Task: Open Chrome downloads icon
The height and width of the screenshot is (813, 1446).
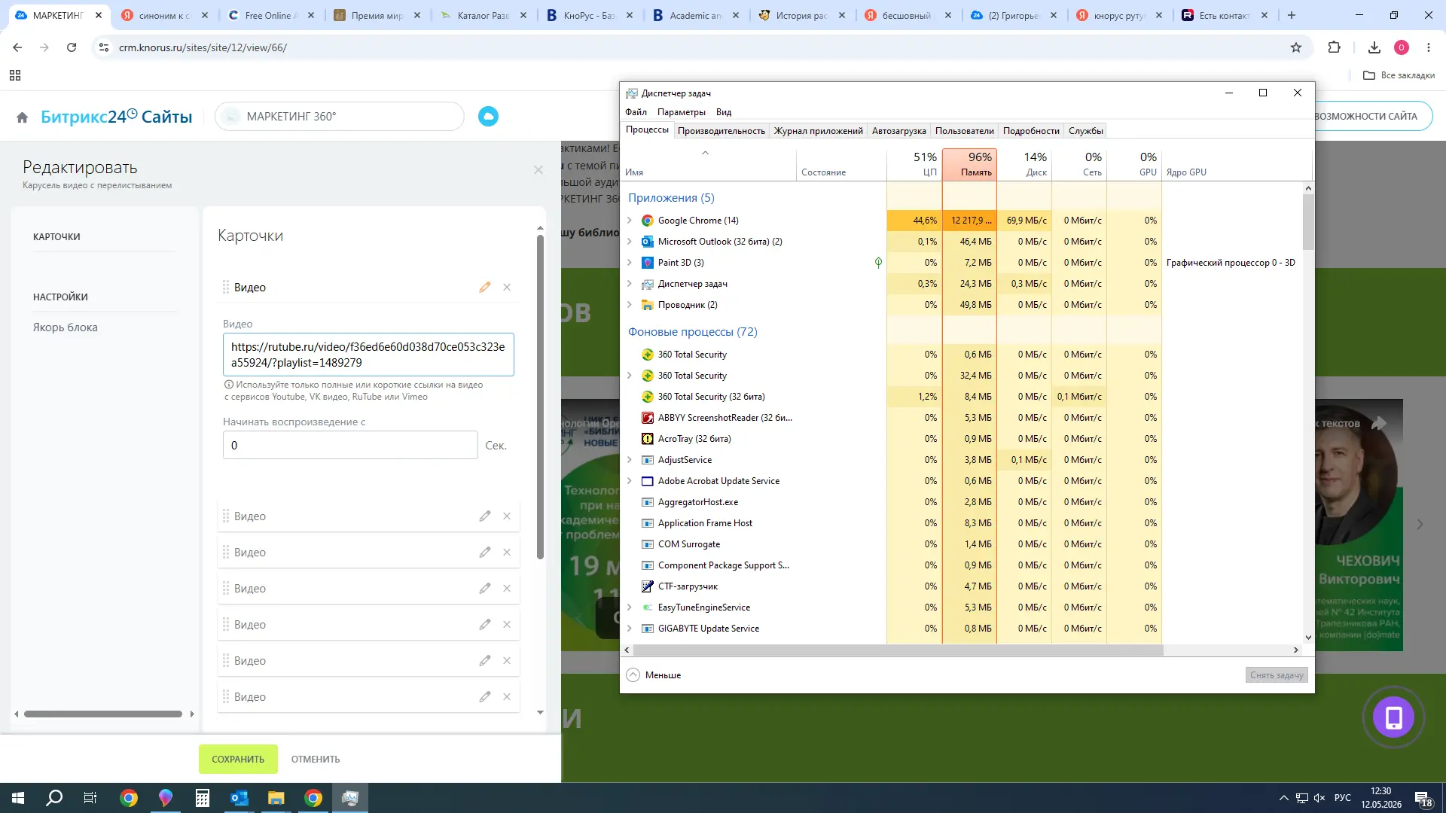Action: pyautogui.click(x=1374, y=47)
